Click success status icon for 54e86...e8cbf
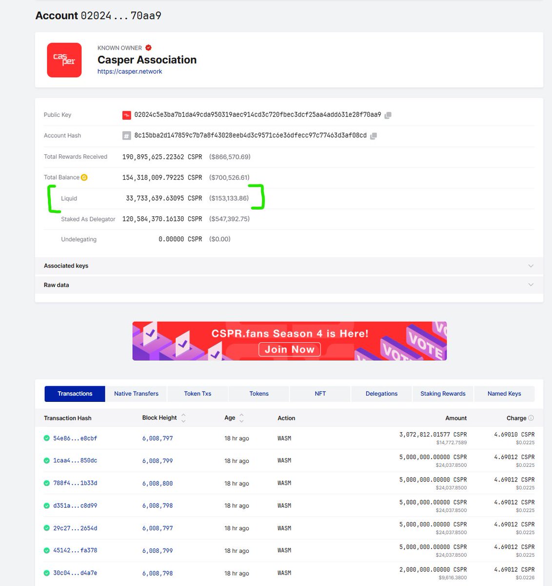 coord(47,438)
